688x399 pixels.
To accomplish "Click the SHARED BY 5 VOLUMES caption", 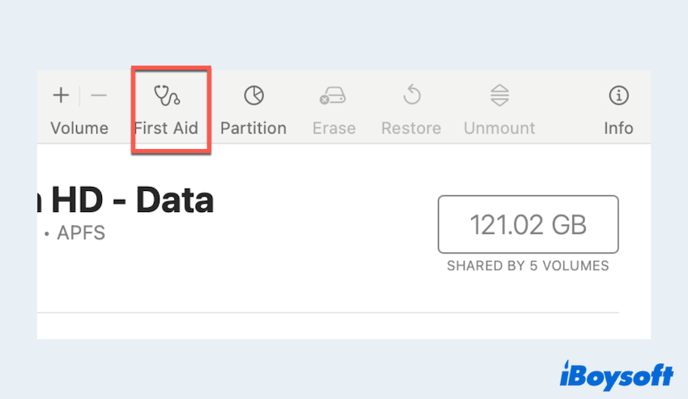I will pyautogui.click(x=528, y=265).
